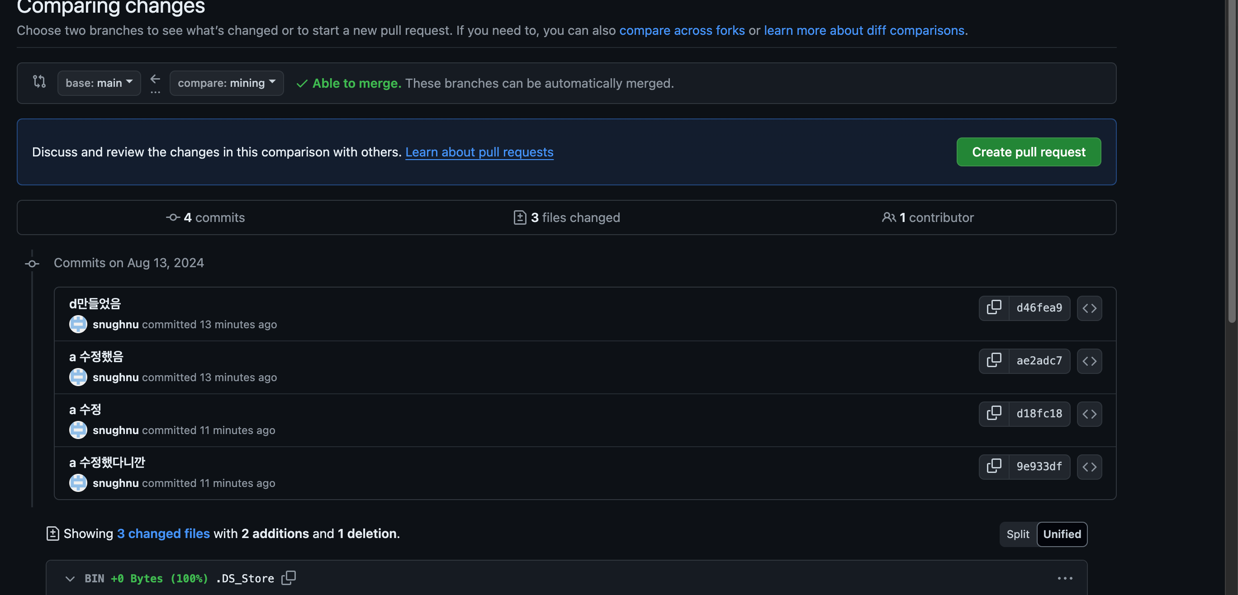Viewport: 1238px width, 595px height.
Task: Switch diff view to Split
Action: click(1017, 534)
